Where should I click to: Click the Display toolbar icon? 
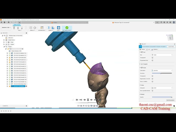32,28
